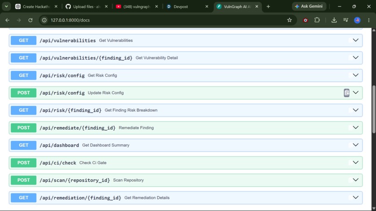Viewport: 376px width, 211px height.
Task: Click the GET badge for /api/vulnerabilities
Action: (x=23, y=41)
